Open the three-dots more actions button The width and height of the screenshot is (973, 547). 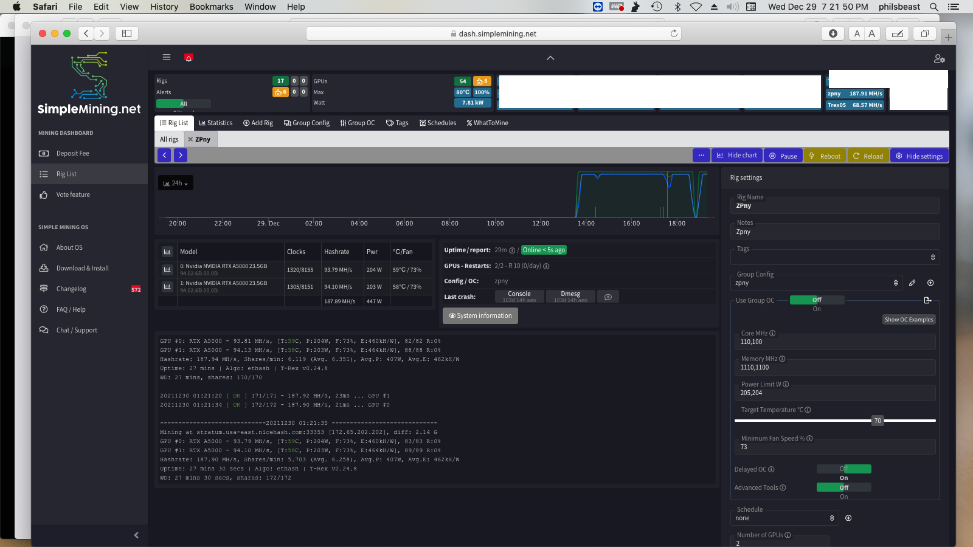tap(701, 155)
